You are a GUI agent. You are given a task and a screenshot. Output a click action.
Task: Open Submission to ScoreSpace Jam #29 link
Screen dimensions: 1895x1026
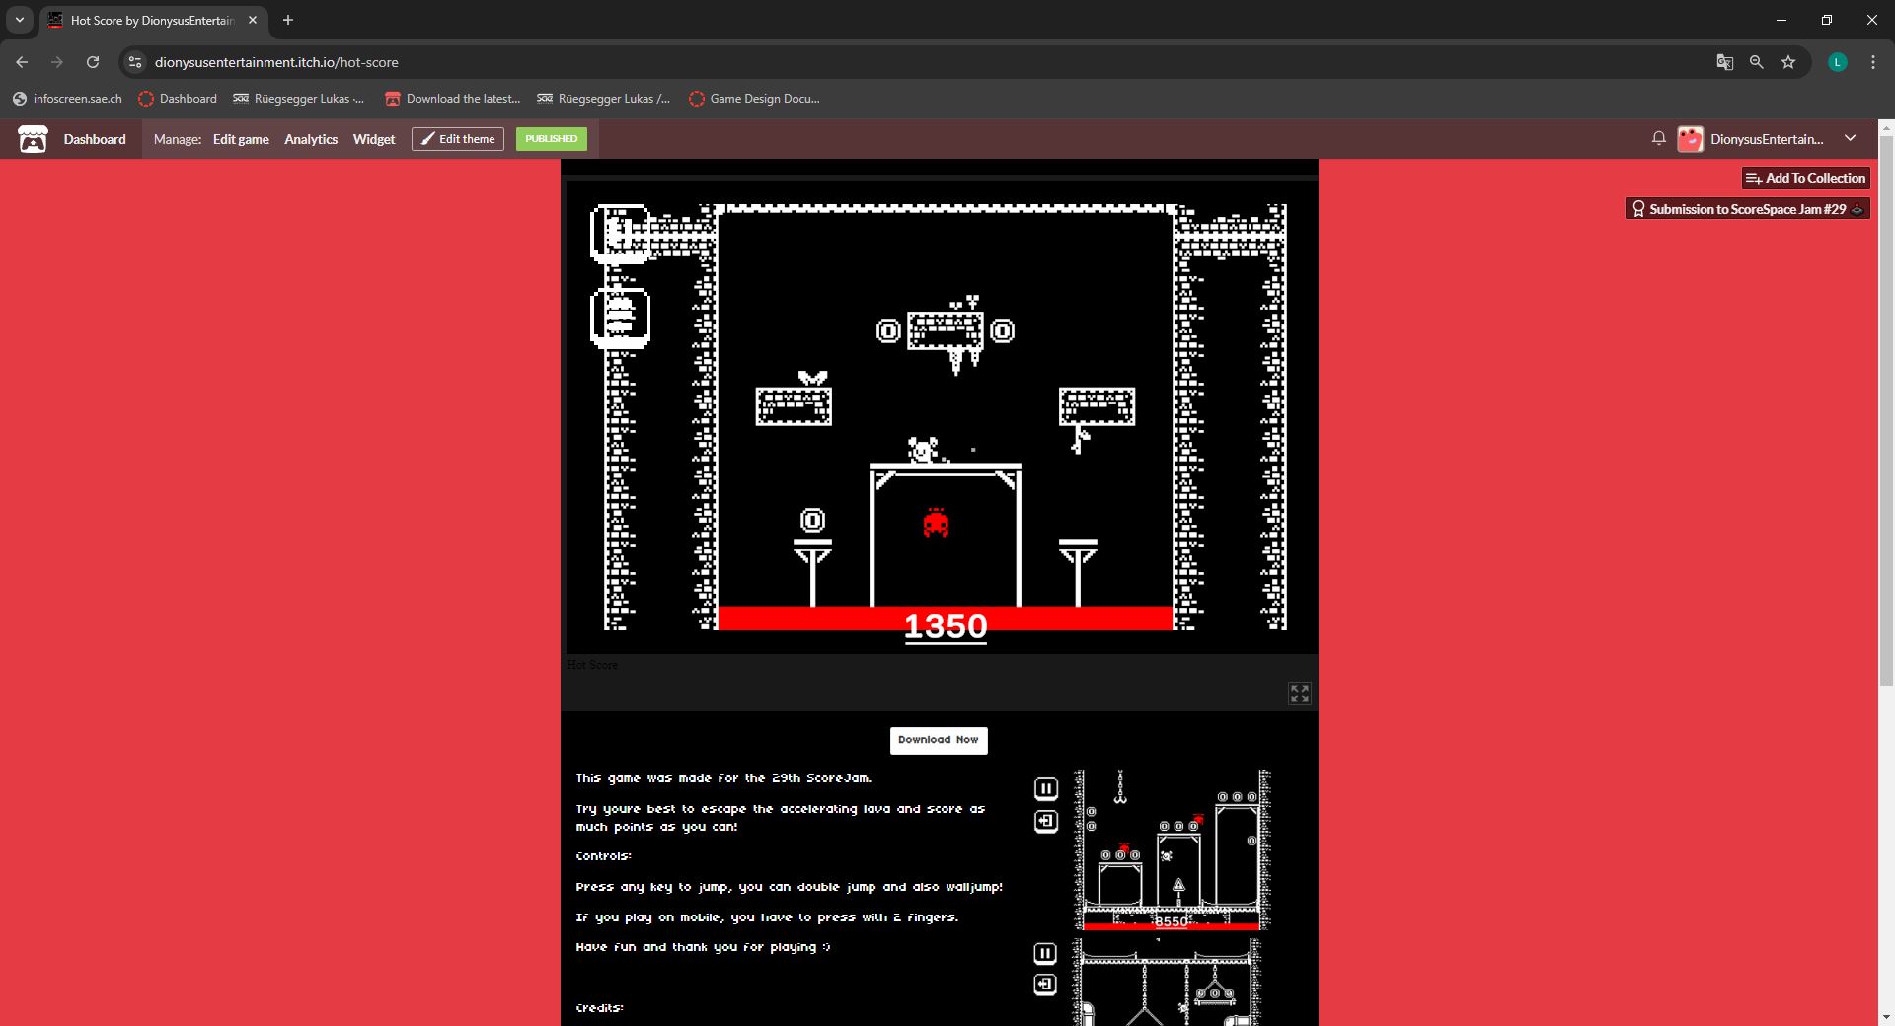pos(1746,209)
